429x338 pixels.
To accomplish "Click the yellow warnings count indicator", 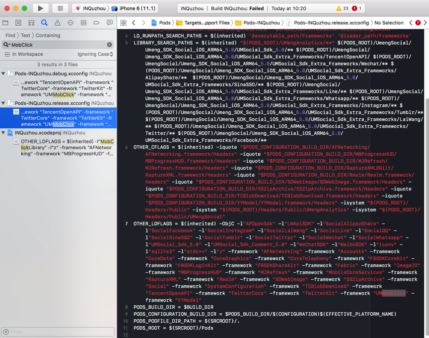I will click(342, 8).
